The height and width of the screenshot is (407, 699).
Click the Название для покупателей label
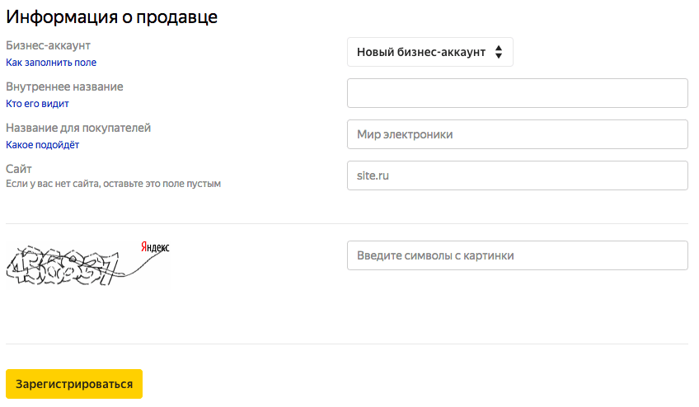point(78,128)
